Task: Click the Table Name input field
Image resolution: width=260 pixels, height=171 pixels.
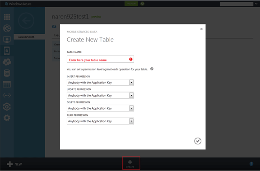Action: [100, 59]
